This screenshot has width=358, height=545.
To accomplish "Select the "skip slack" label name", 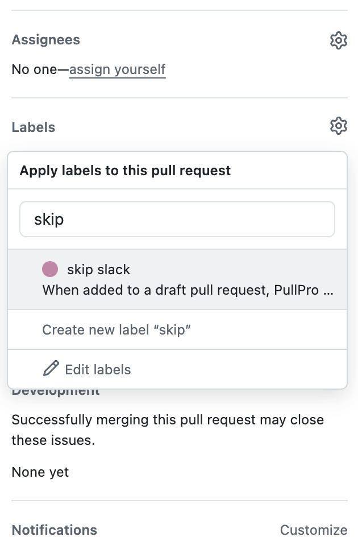I will click(98, 269).
